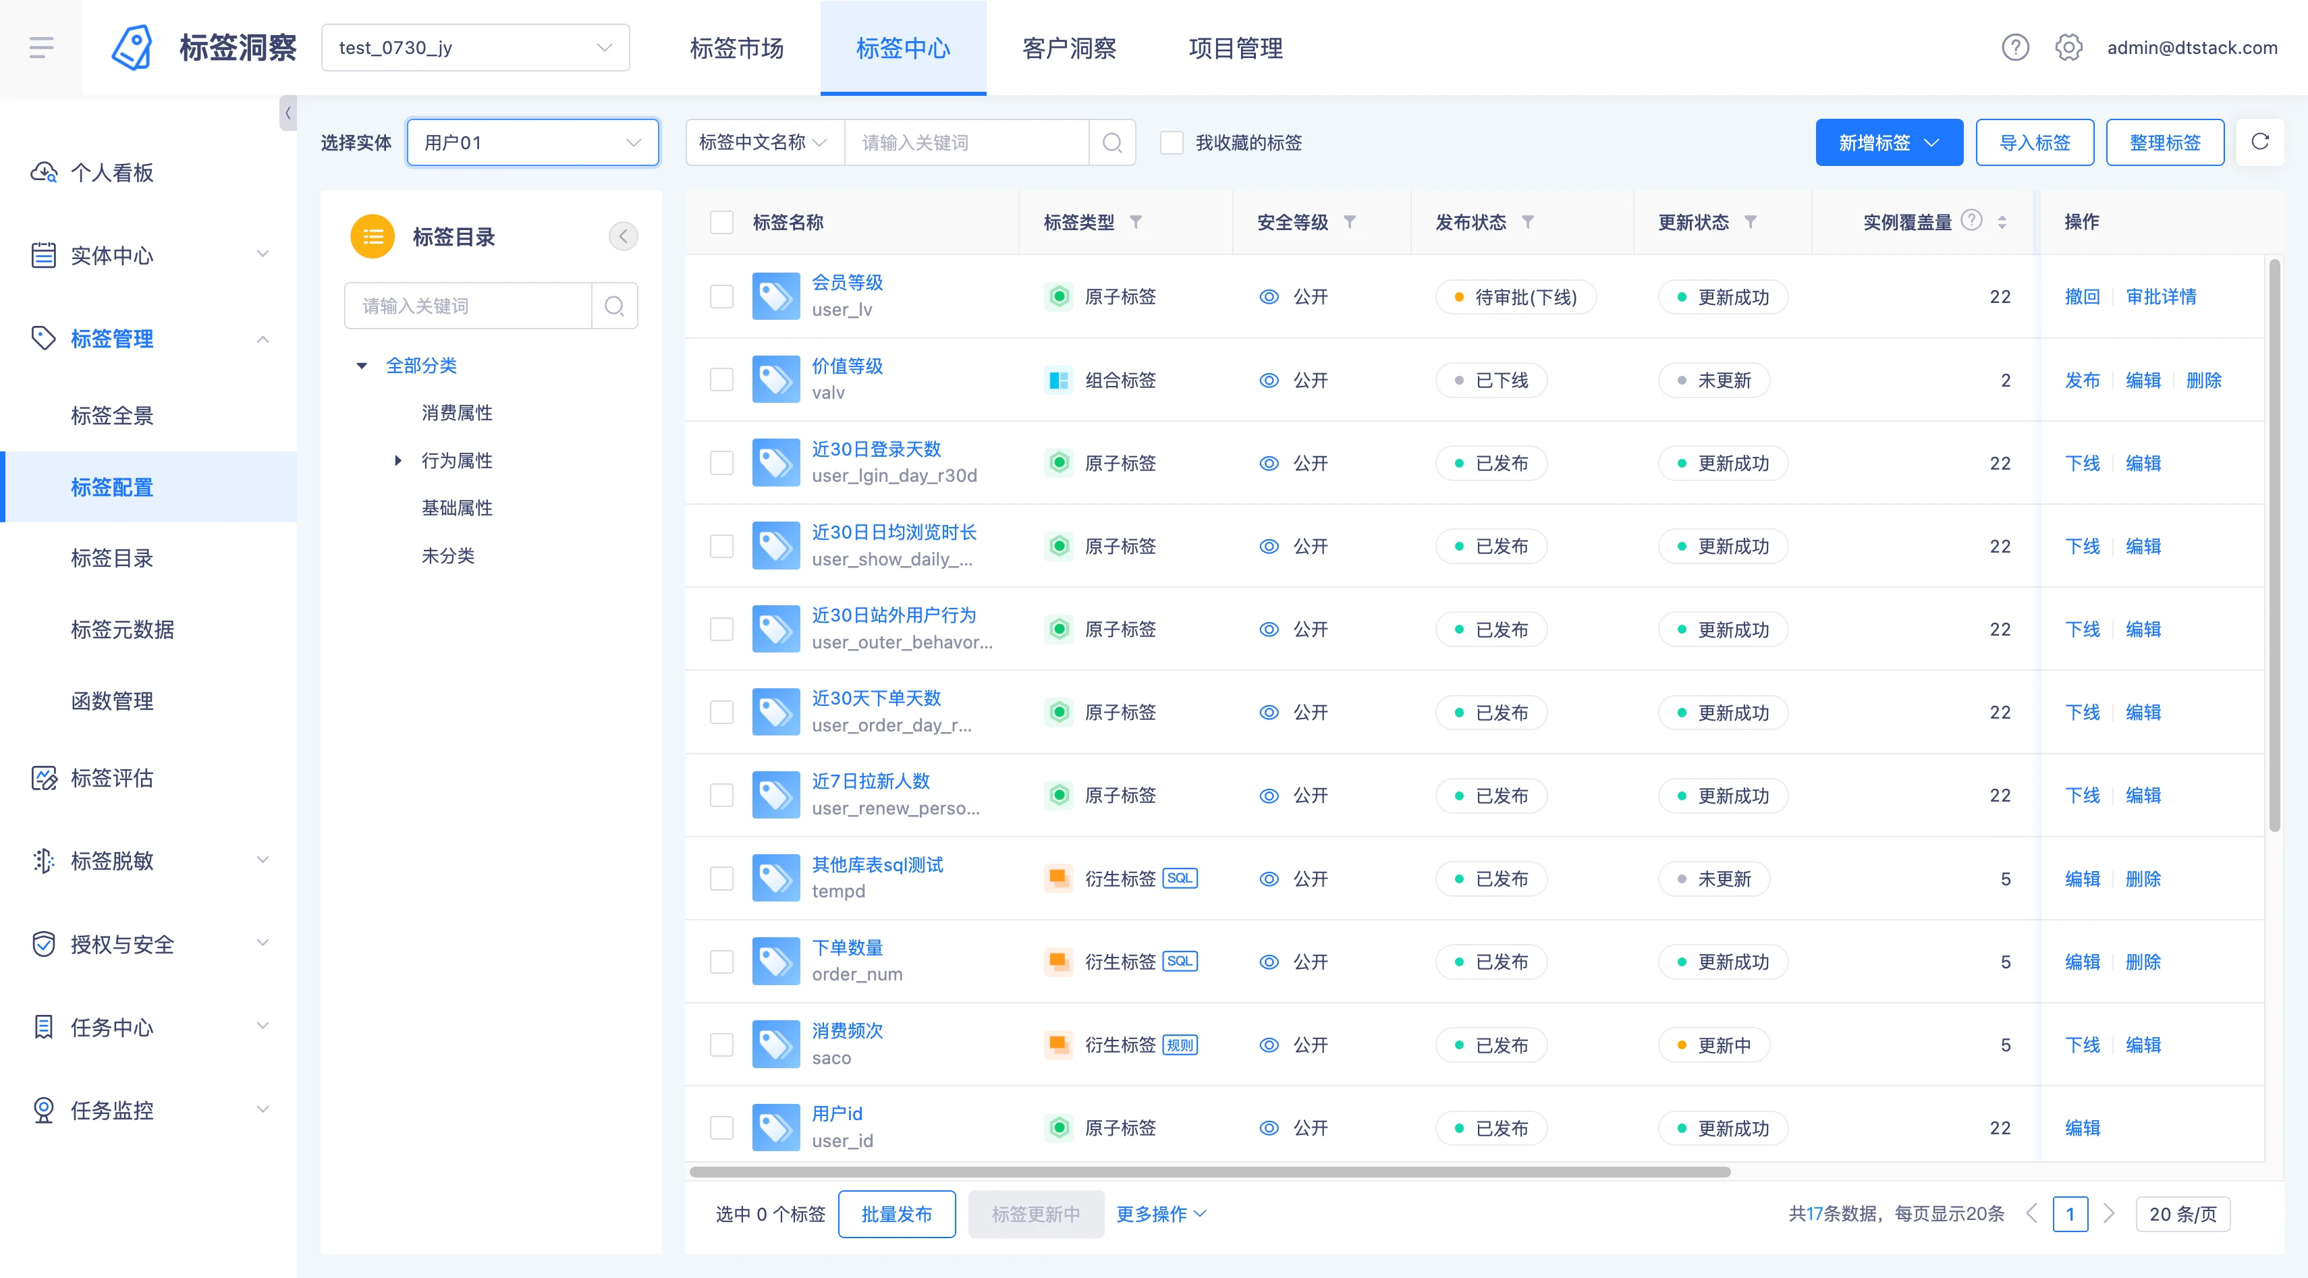Expand the 行为属性 tree node
The image size is (2308, 1278).
(397, 460)
